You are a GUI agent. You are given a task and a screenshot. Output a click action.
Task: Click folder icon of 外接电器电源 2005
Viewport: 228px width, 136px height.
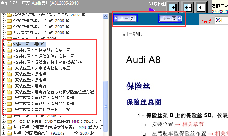coord(9,21)
